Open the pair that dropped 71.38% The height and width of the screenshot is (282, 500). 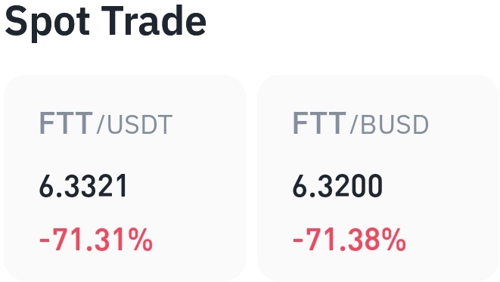tap(378, 178)
